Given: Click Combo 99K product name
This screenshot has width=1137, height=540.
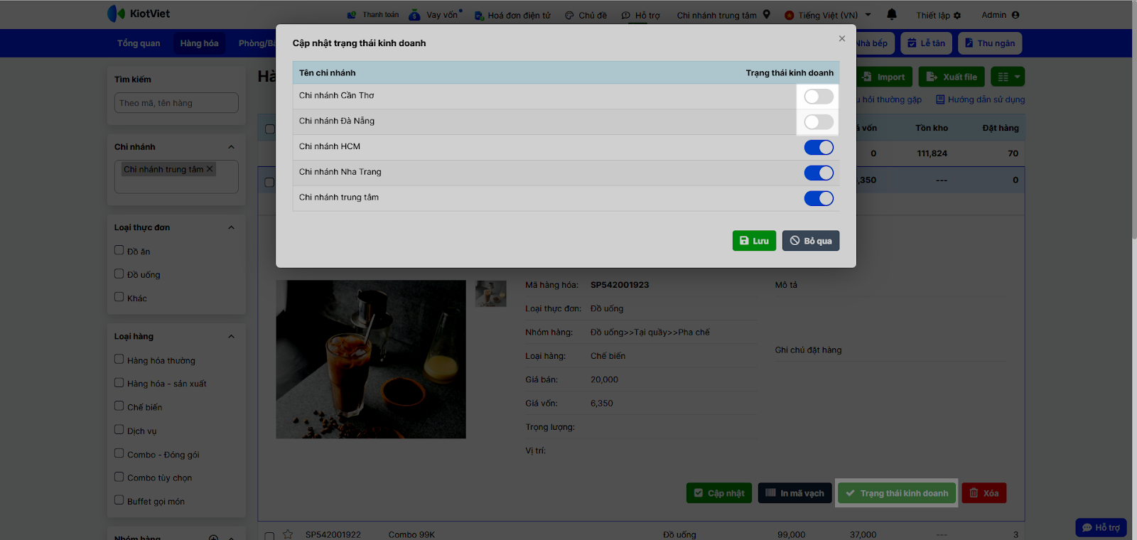Looking at the screenshot, I should click(411, 535).
